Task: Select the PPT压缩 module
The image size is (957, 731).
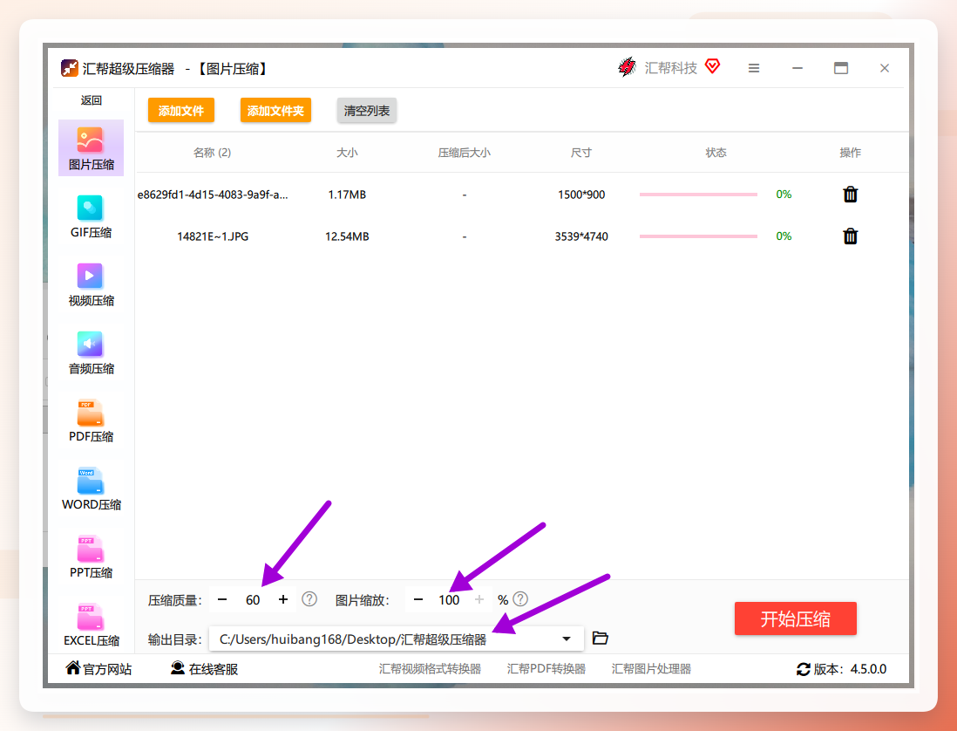Action: 91,557
